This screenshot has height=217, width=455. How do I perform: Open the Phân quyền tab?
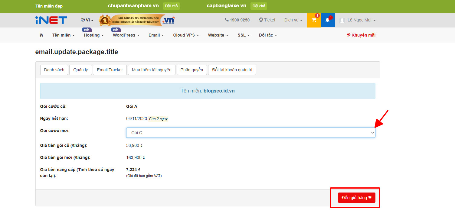191,70
